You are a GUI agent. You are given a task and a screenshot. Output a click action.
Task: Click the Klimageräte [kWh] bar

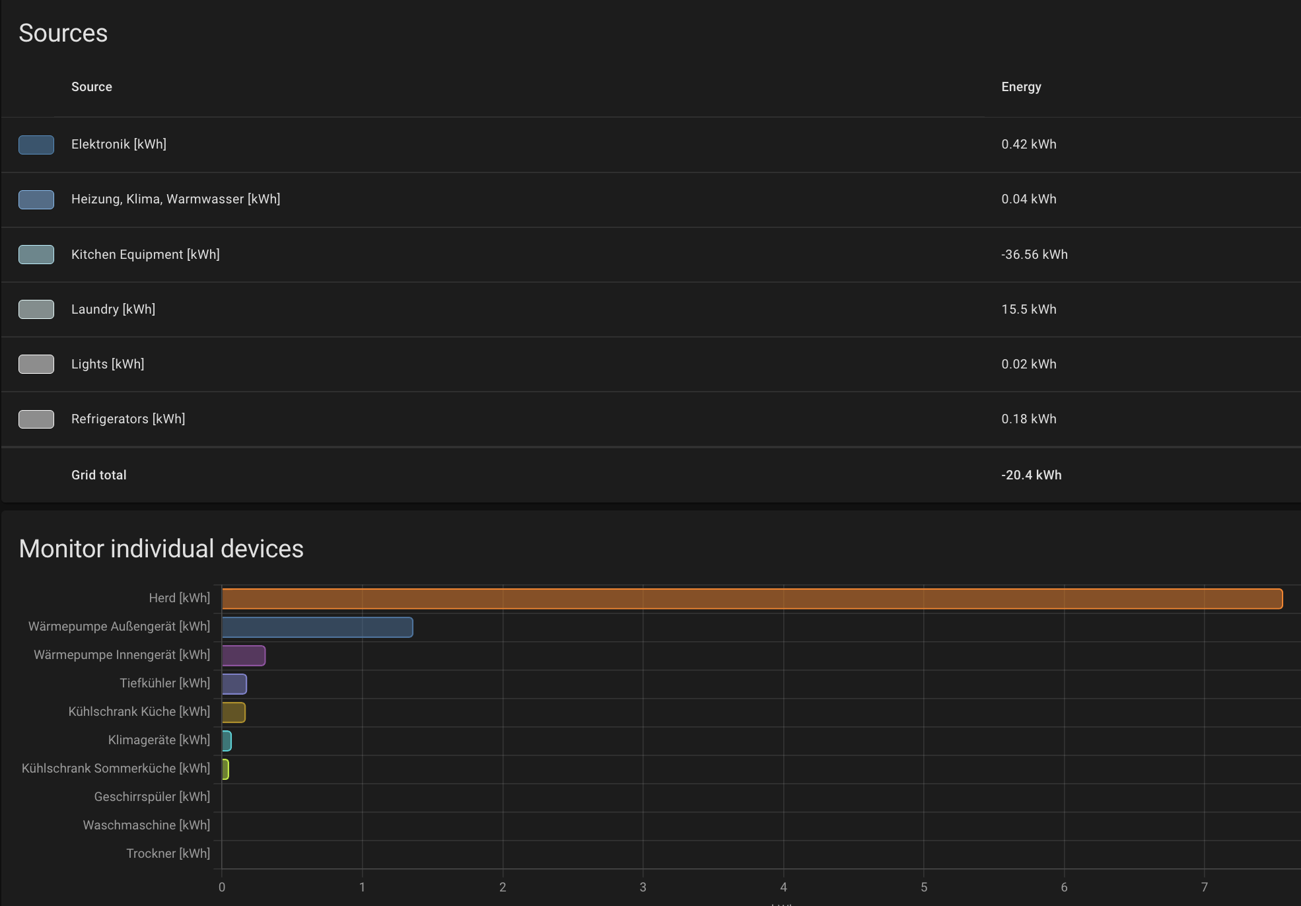coord(227,740)
